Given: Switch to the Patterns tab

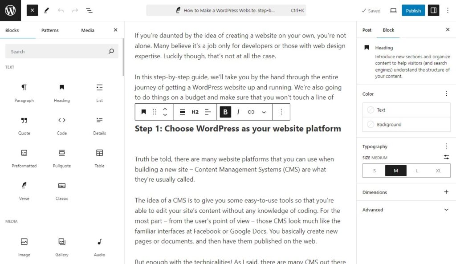Looking at the screenshot, I should pyautogui.click(x=49, y=30).
